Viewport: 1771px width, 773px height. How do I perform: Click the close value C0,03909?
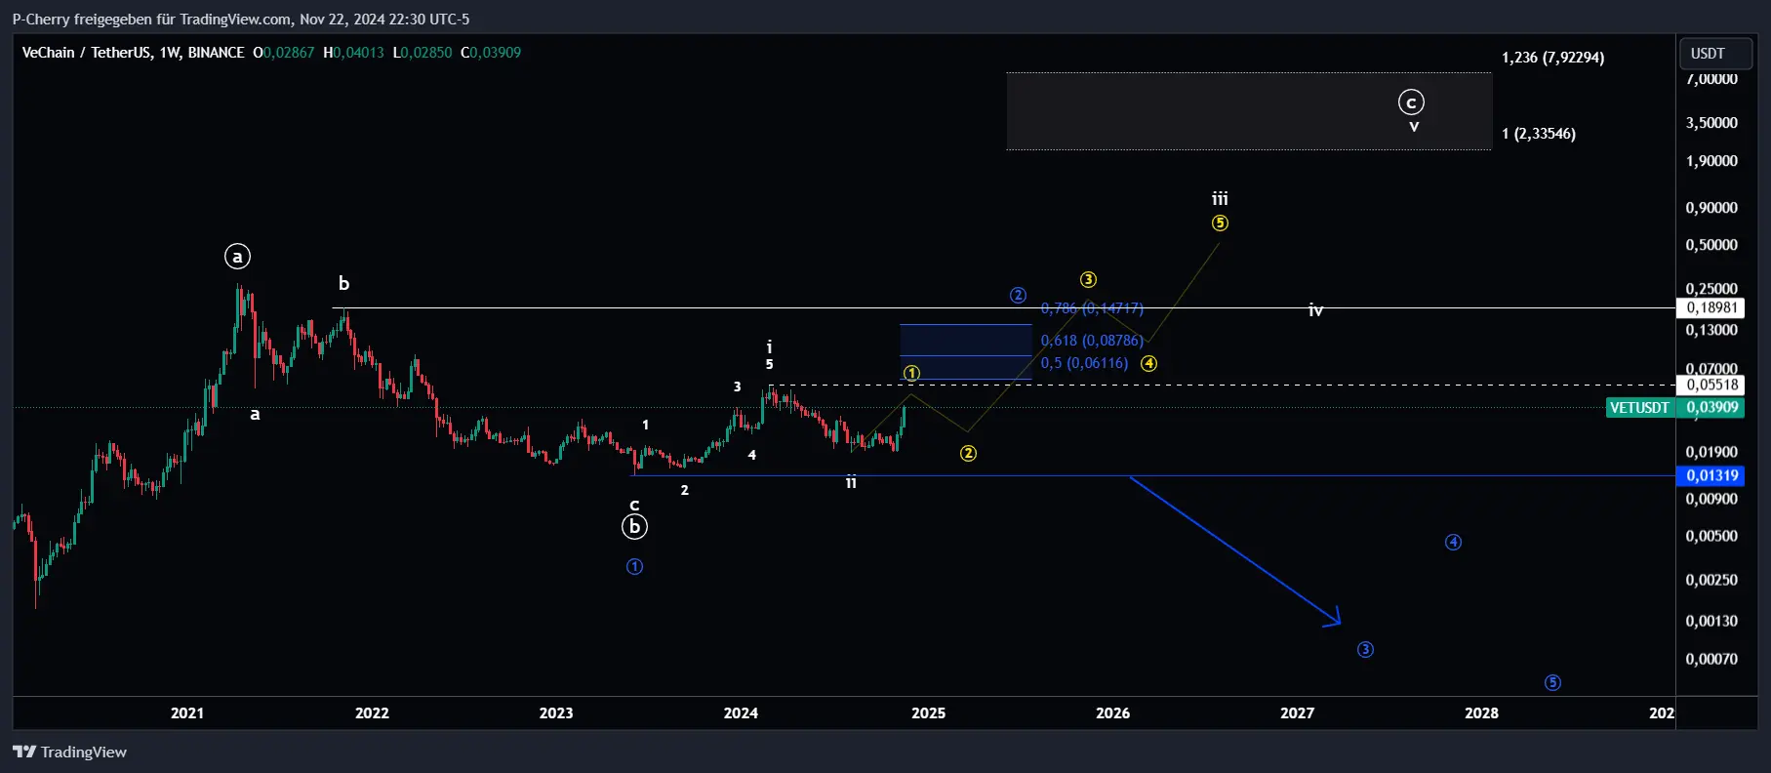click(491, 53)
